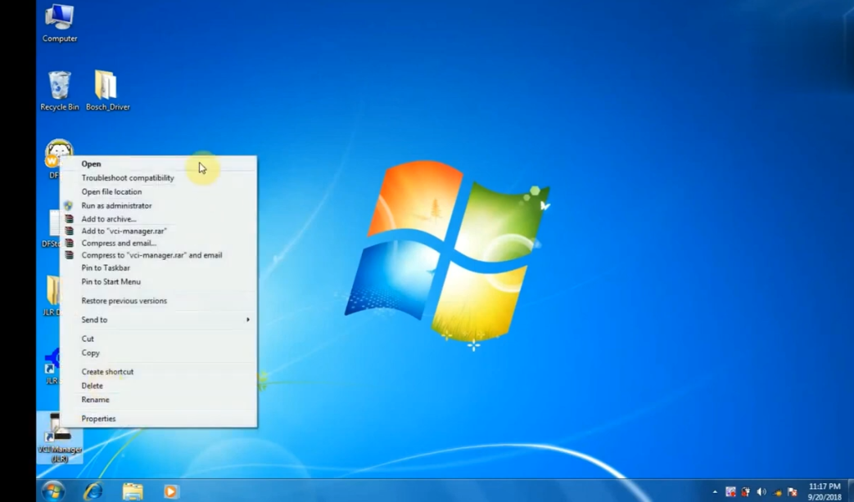The image size is (854, 502).
Task: Select Troubleshoot compatibility
Action: tap(158, 178)
